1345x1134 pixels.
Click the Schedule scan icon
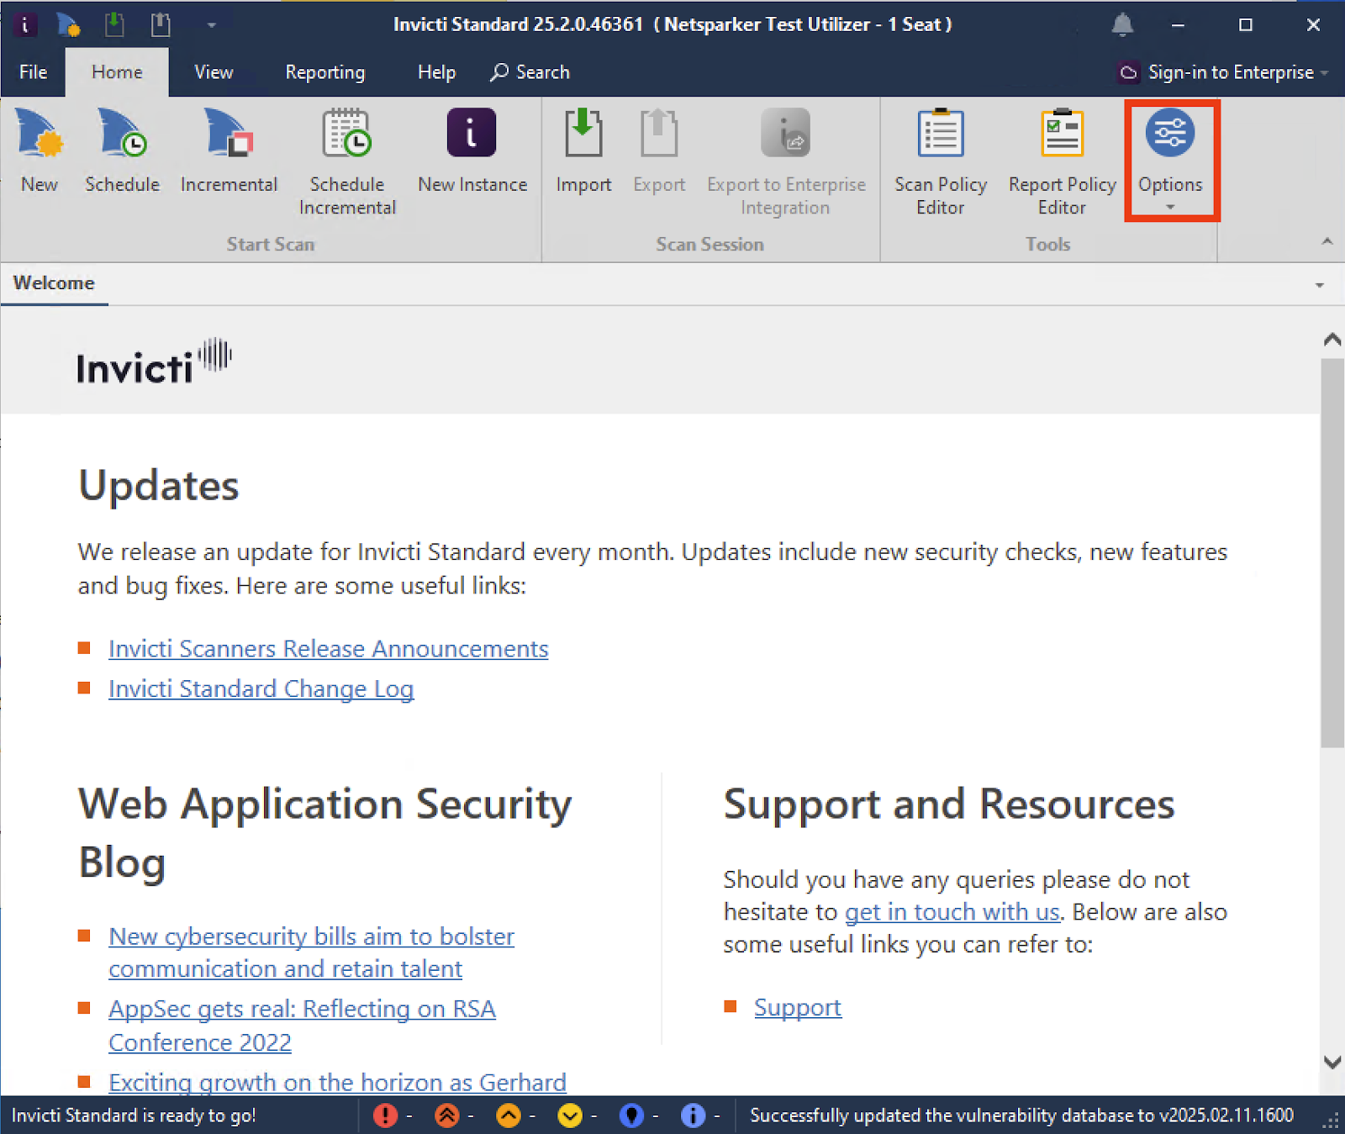(122, 151)
